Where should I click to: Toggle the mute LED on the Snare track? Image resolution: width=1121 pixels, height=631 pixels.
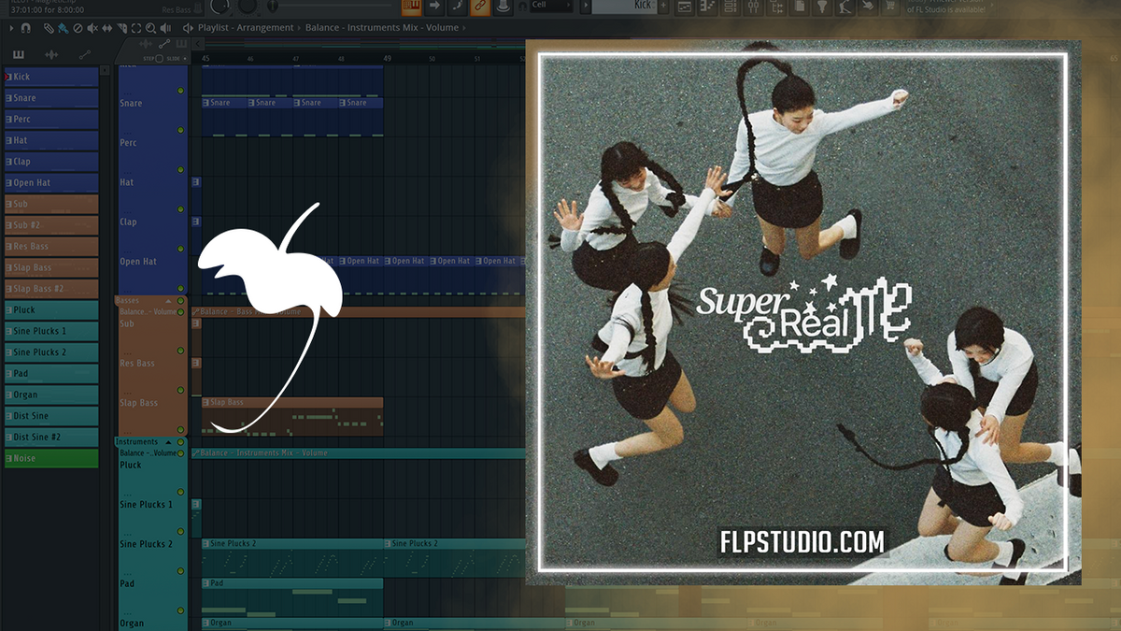[182, 91]
